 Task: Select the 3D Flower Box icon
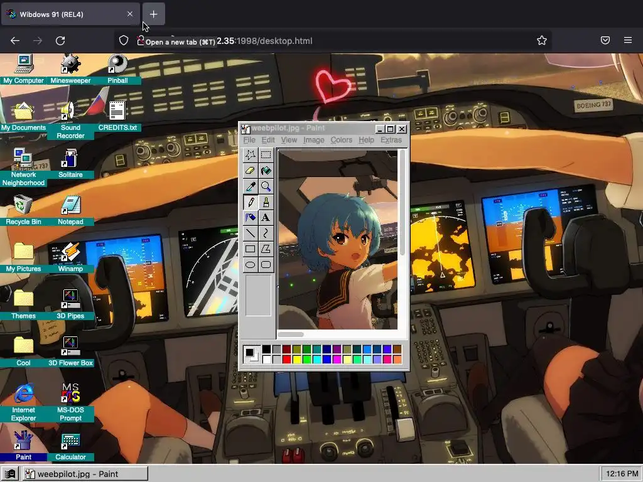[70, 352]
